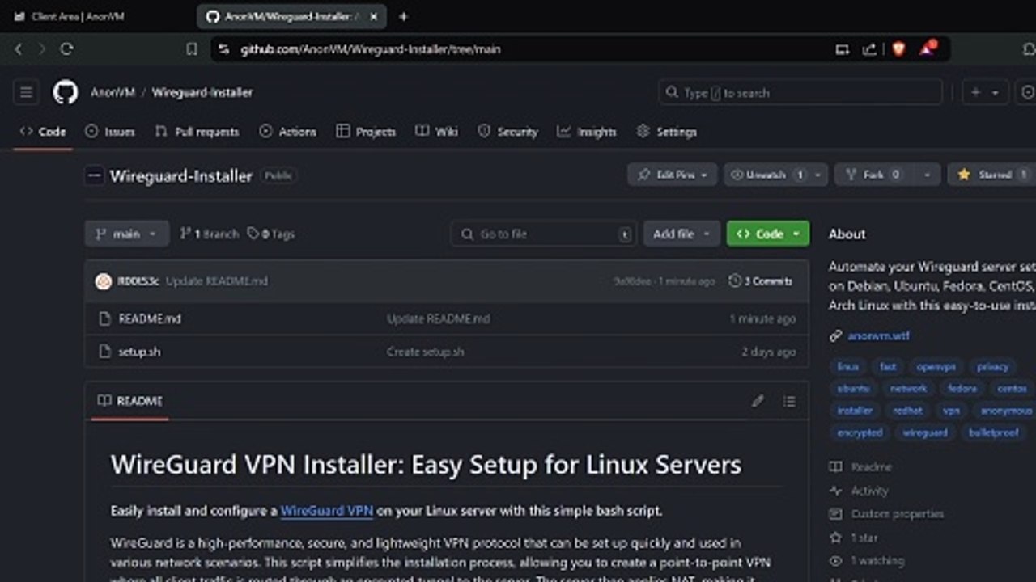Select the privacy topic tag
The image size is (1036, 582).
[993, 366]
